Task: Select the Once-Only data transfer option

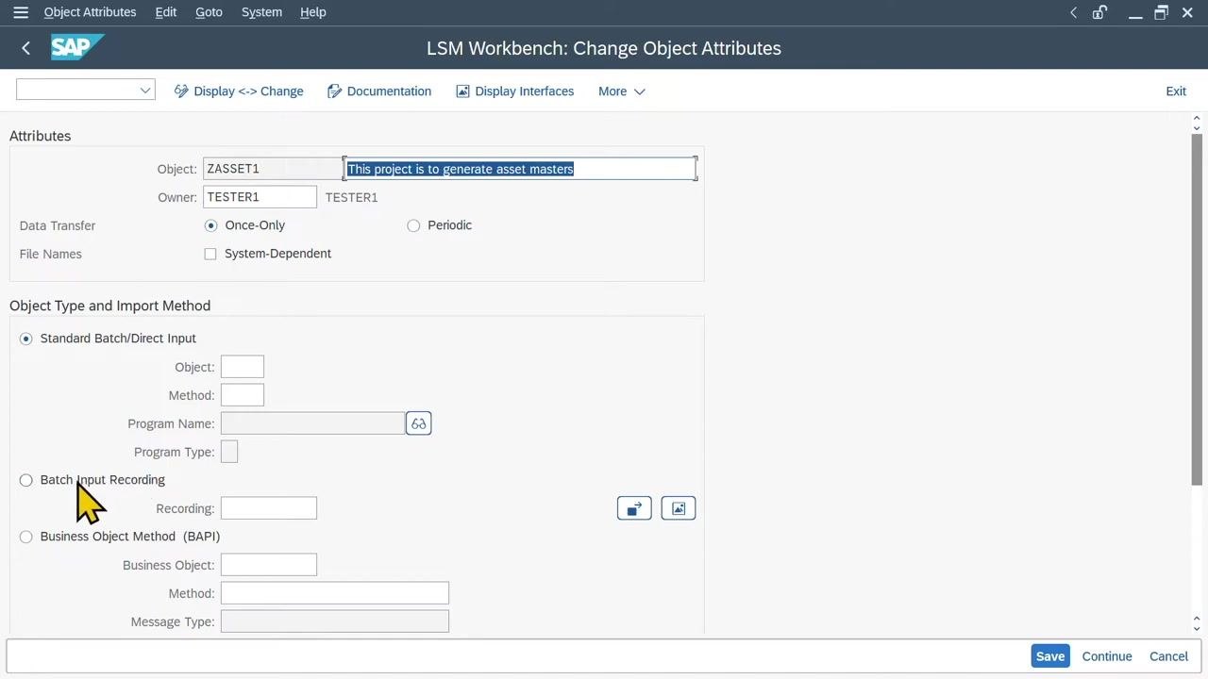Action: [210, 225]
